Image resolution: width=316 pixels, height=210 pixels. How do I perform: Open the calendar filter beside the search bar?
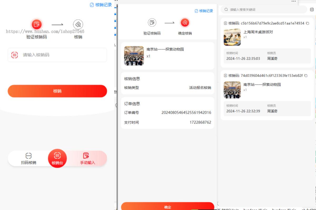[x=312, y=9]
